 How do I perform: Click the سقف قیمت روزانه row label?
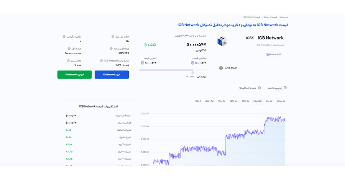[x=123, y=115]
